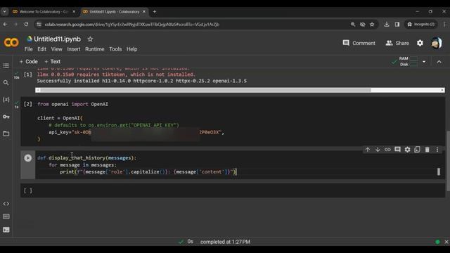Screen dimensions: 450x253
Task: Open the secrets key icon
Action: (x=6, y=117)
